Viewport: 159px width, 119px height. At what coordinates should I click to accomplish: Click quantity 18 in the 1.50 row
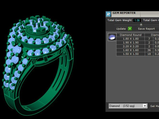[149, 54]
